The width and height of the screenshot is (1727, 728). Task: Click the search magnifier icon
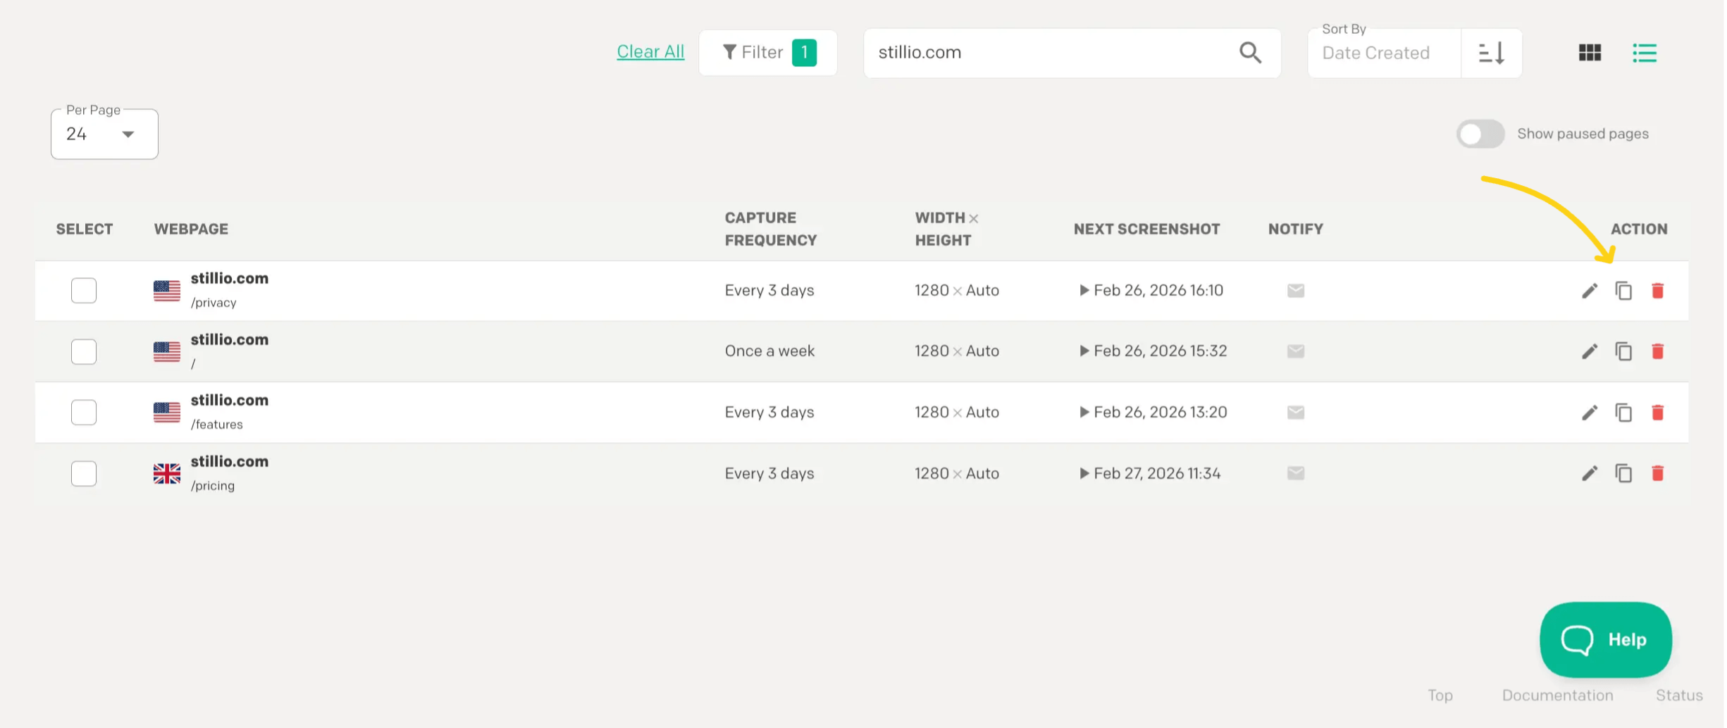click(1250, 52)
